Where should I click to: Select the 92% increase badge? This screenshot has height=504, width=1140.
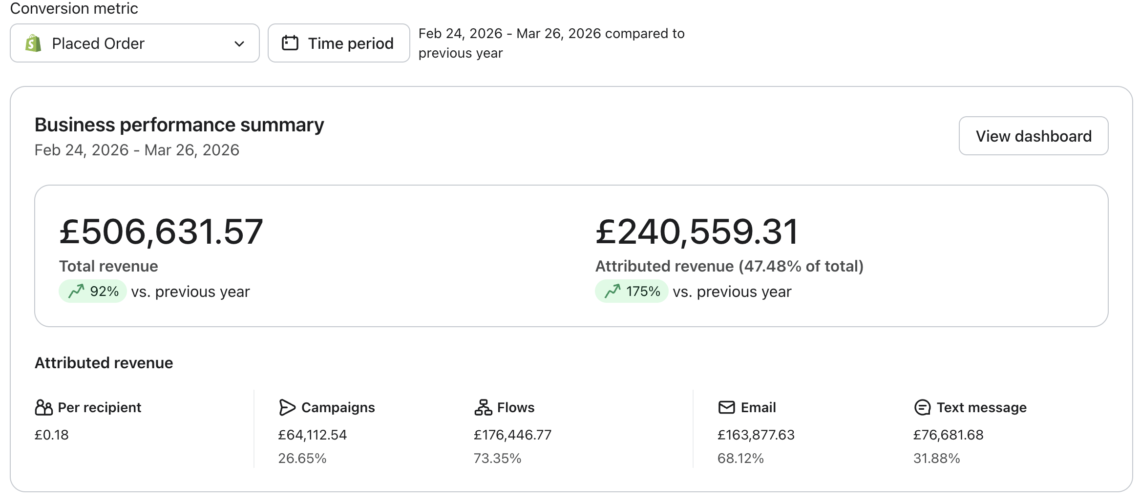93,291
